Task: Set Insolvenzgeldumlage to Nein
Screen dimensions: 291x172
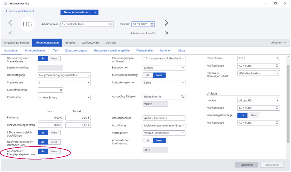Action: pos(253,115)
